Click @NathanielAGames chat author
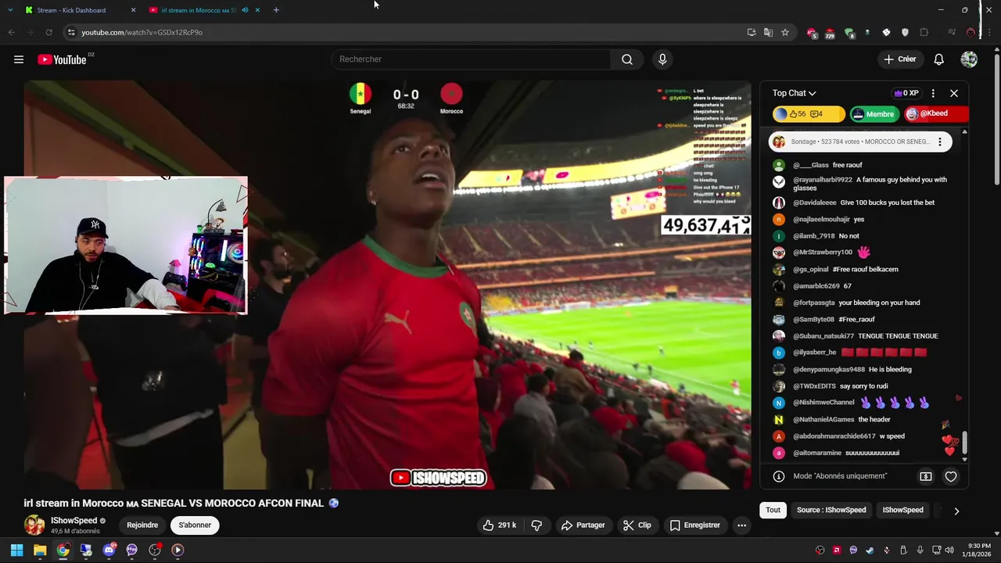Image resolution: width=1001 pixels, height=563 pixels. pos(823,420)
